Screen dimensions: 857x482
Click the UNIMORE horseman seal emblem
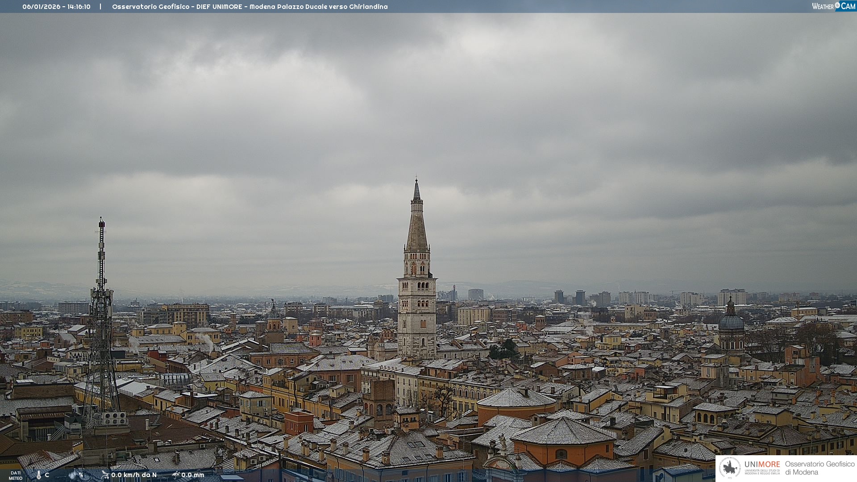point(730,468)
